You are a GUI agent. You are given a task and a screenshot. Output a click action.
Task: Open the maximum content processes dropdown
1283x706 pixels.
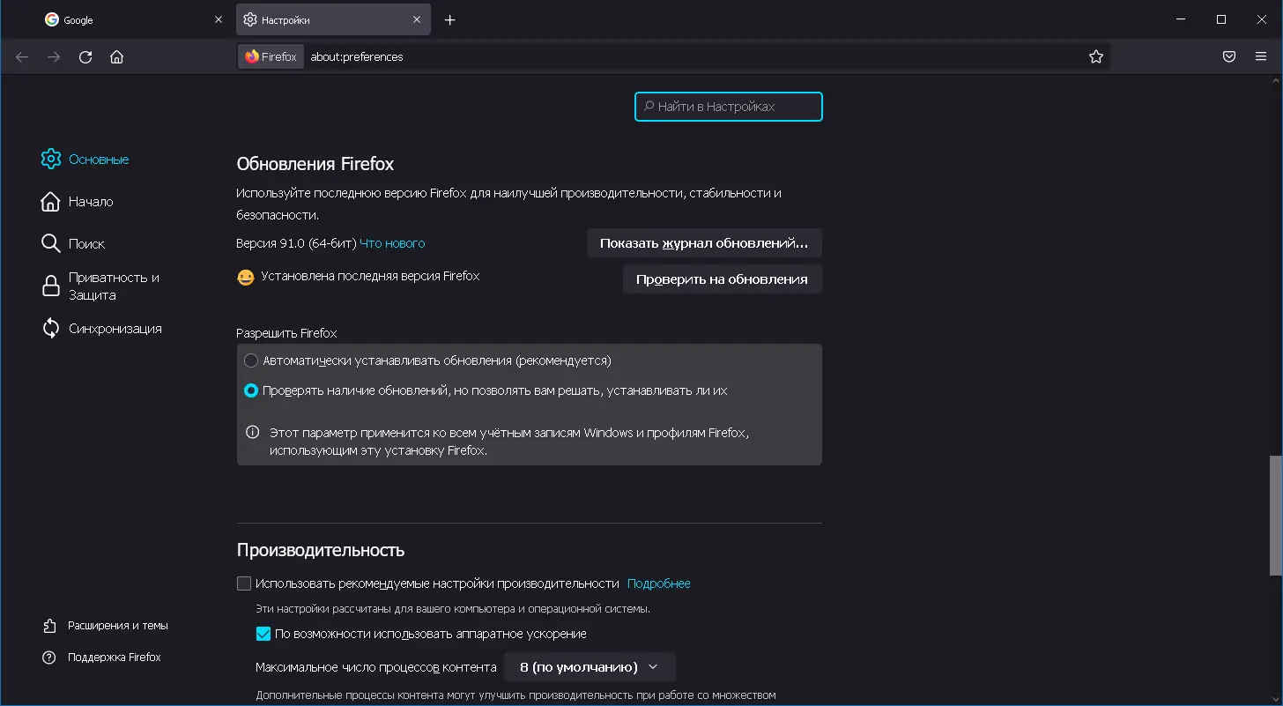pyautogui.click(x=589, y=667)
